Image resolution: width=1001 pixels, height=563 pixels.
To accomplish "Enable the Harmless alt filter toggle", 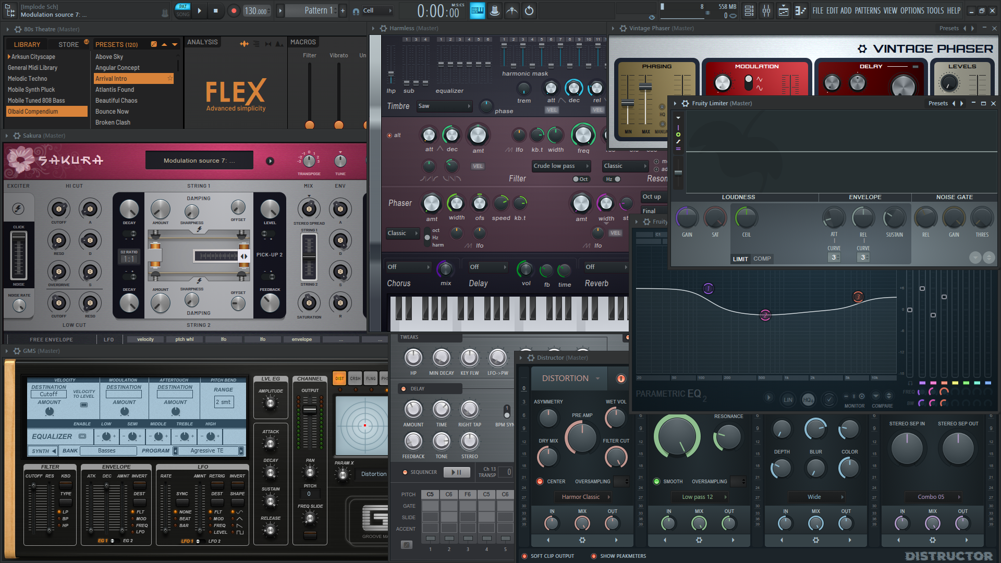I will pyautogui.click(x=389, y=136).
